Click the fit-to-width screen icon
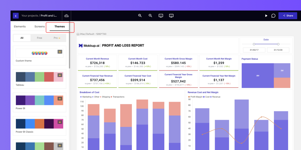301x150 pixels. pos(161,16)
